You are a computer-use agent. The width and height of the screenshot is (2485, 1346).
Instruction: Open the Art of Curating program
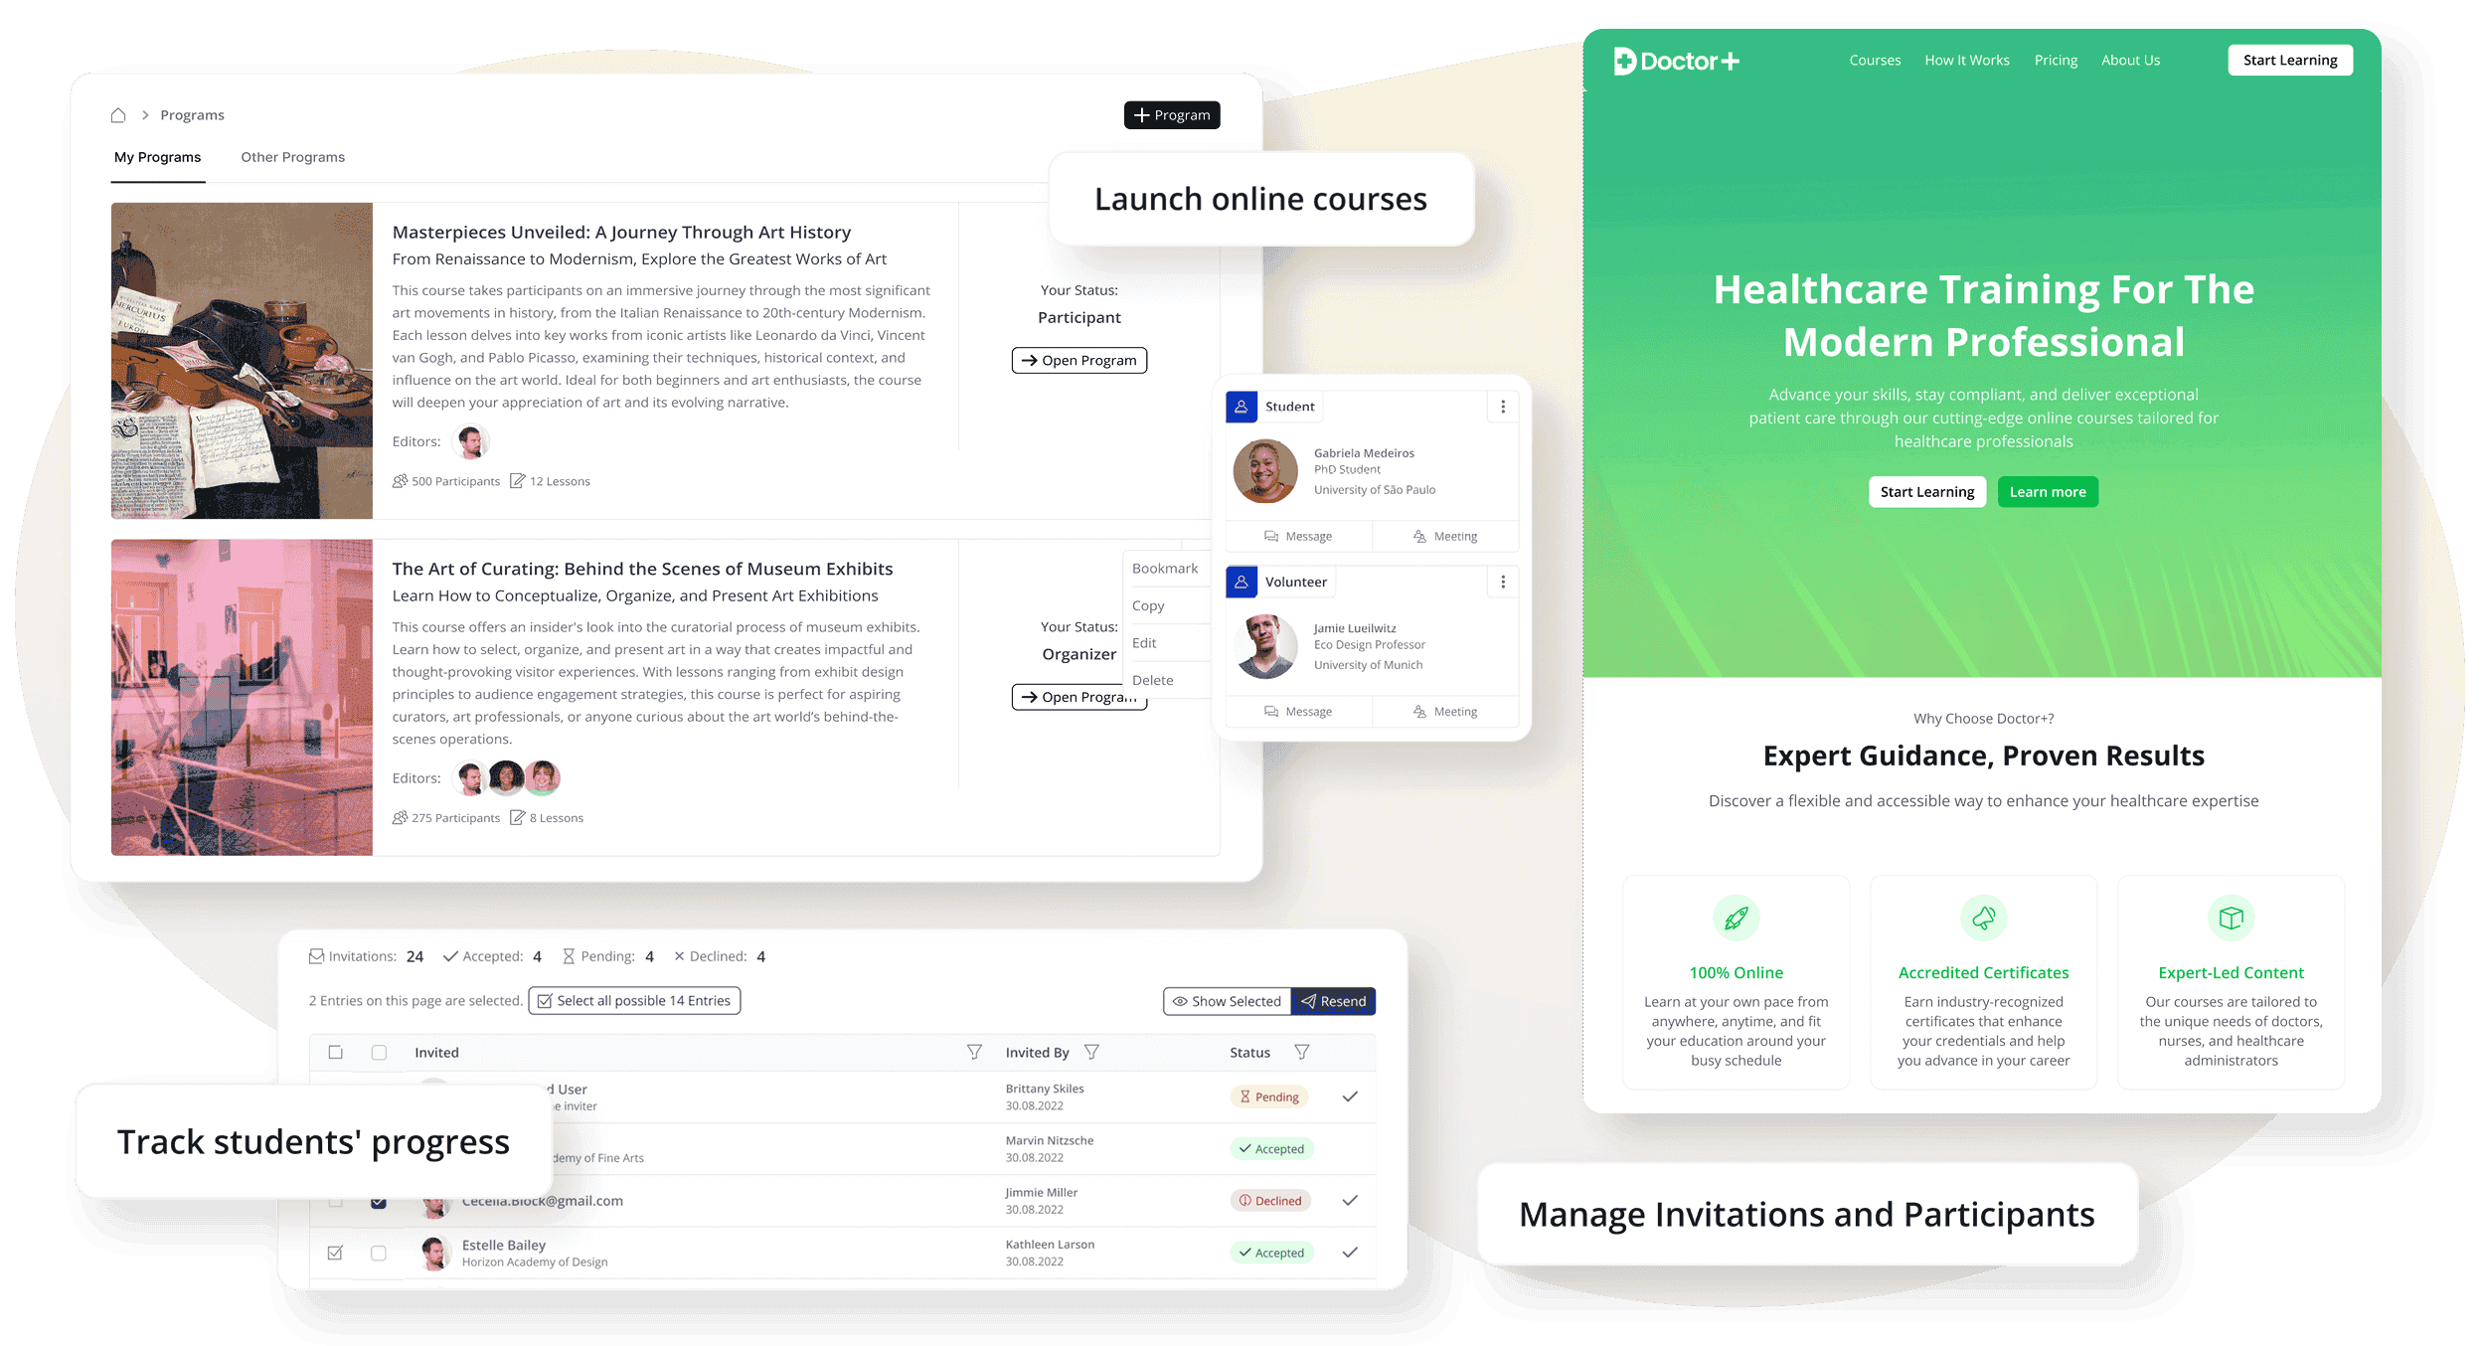[1078, 696]
